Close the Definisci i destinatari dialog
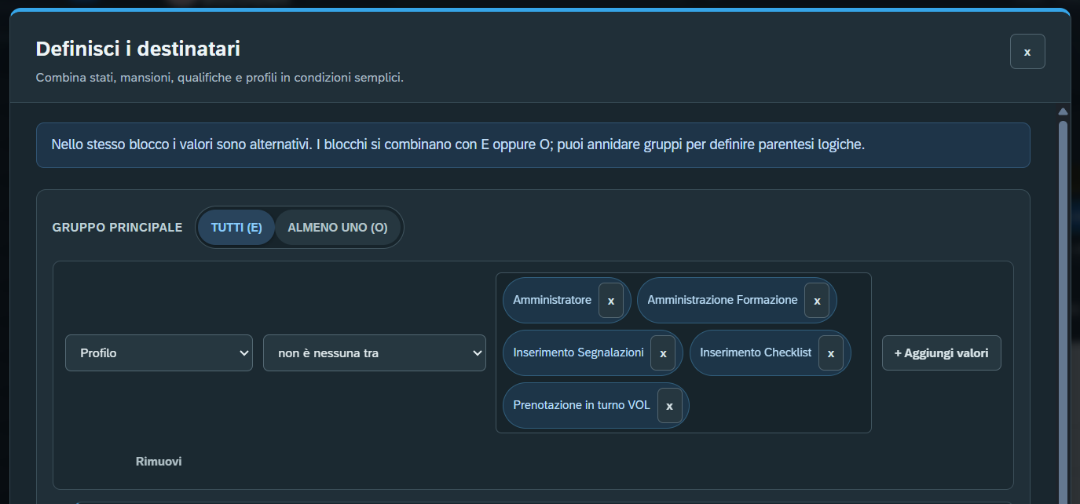The height and width of the screenshot is (504, 1080). 1027,52
